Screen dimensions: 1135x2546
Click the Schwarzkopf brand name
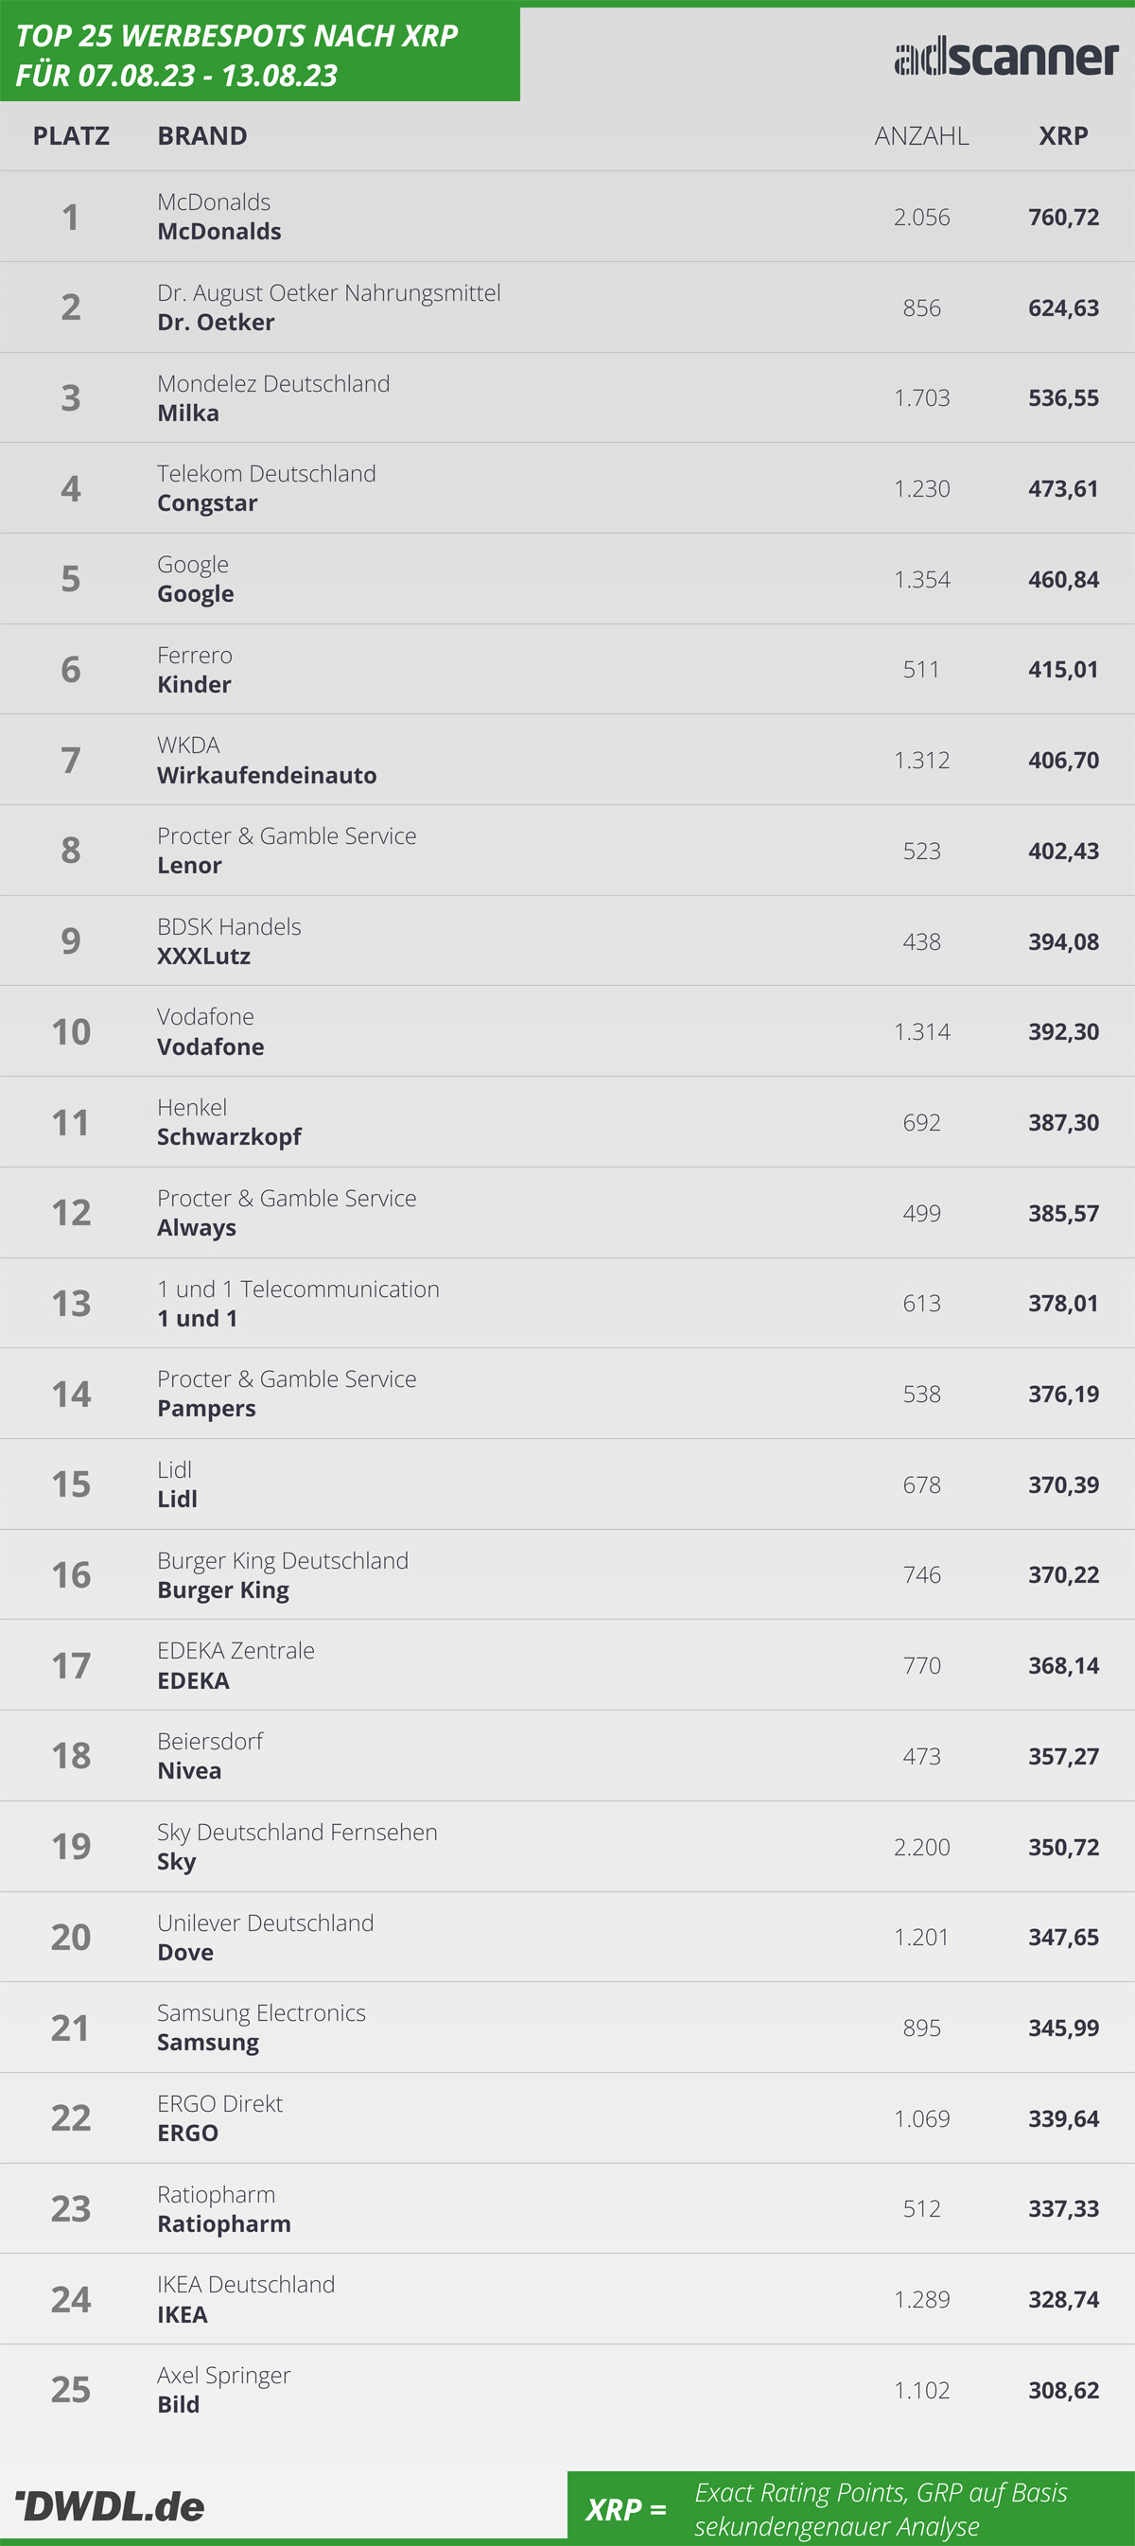[x=229, y=1137]
